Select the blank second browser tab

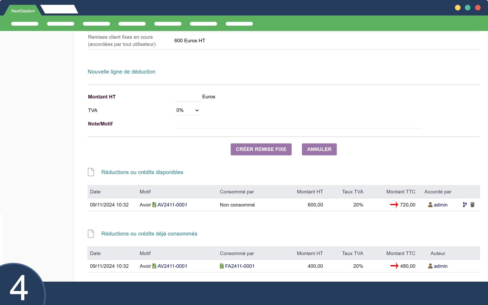tap(59, 9)
